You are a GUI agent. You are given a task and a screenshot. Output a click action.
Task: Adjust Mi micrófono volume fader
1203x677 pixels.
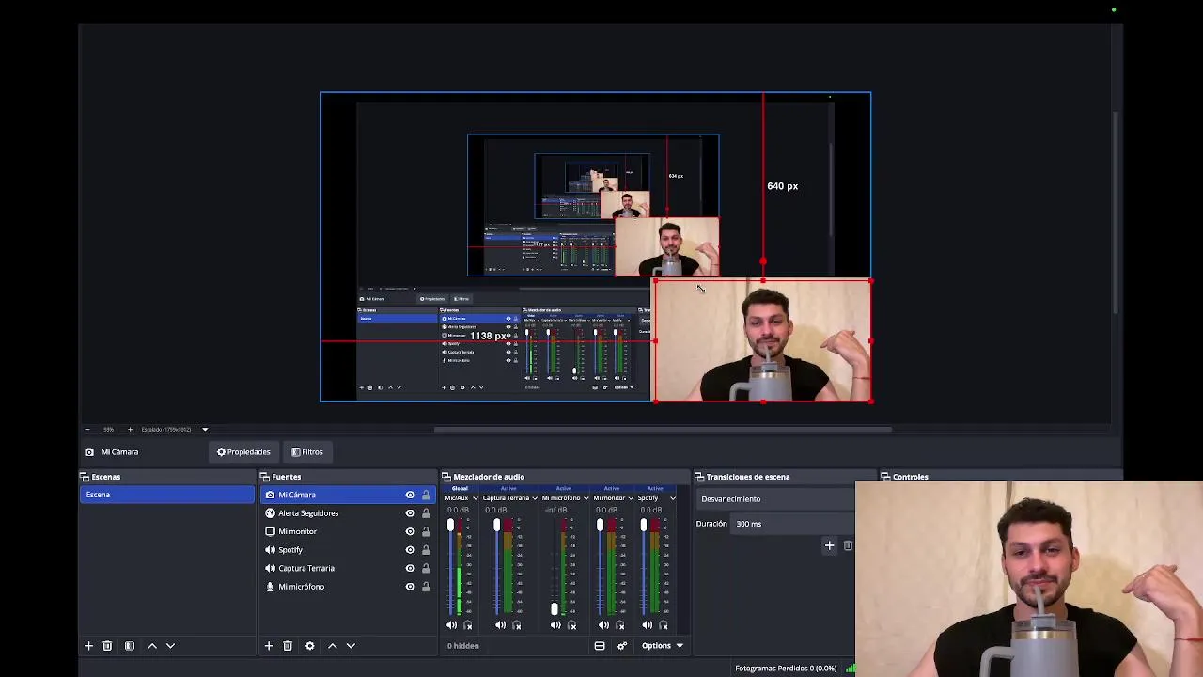click(554, 608)
